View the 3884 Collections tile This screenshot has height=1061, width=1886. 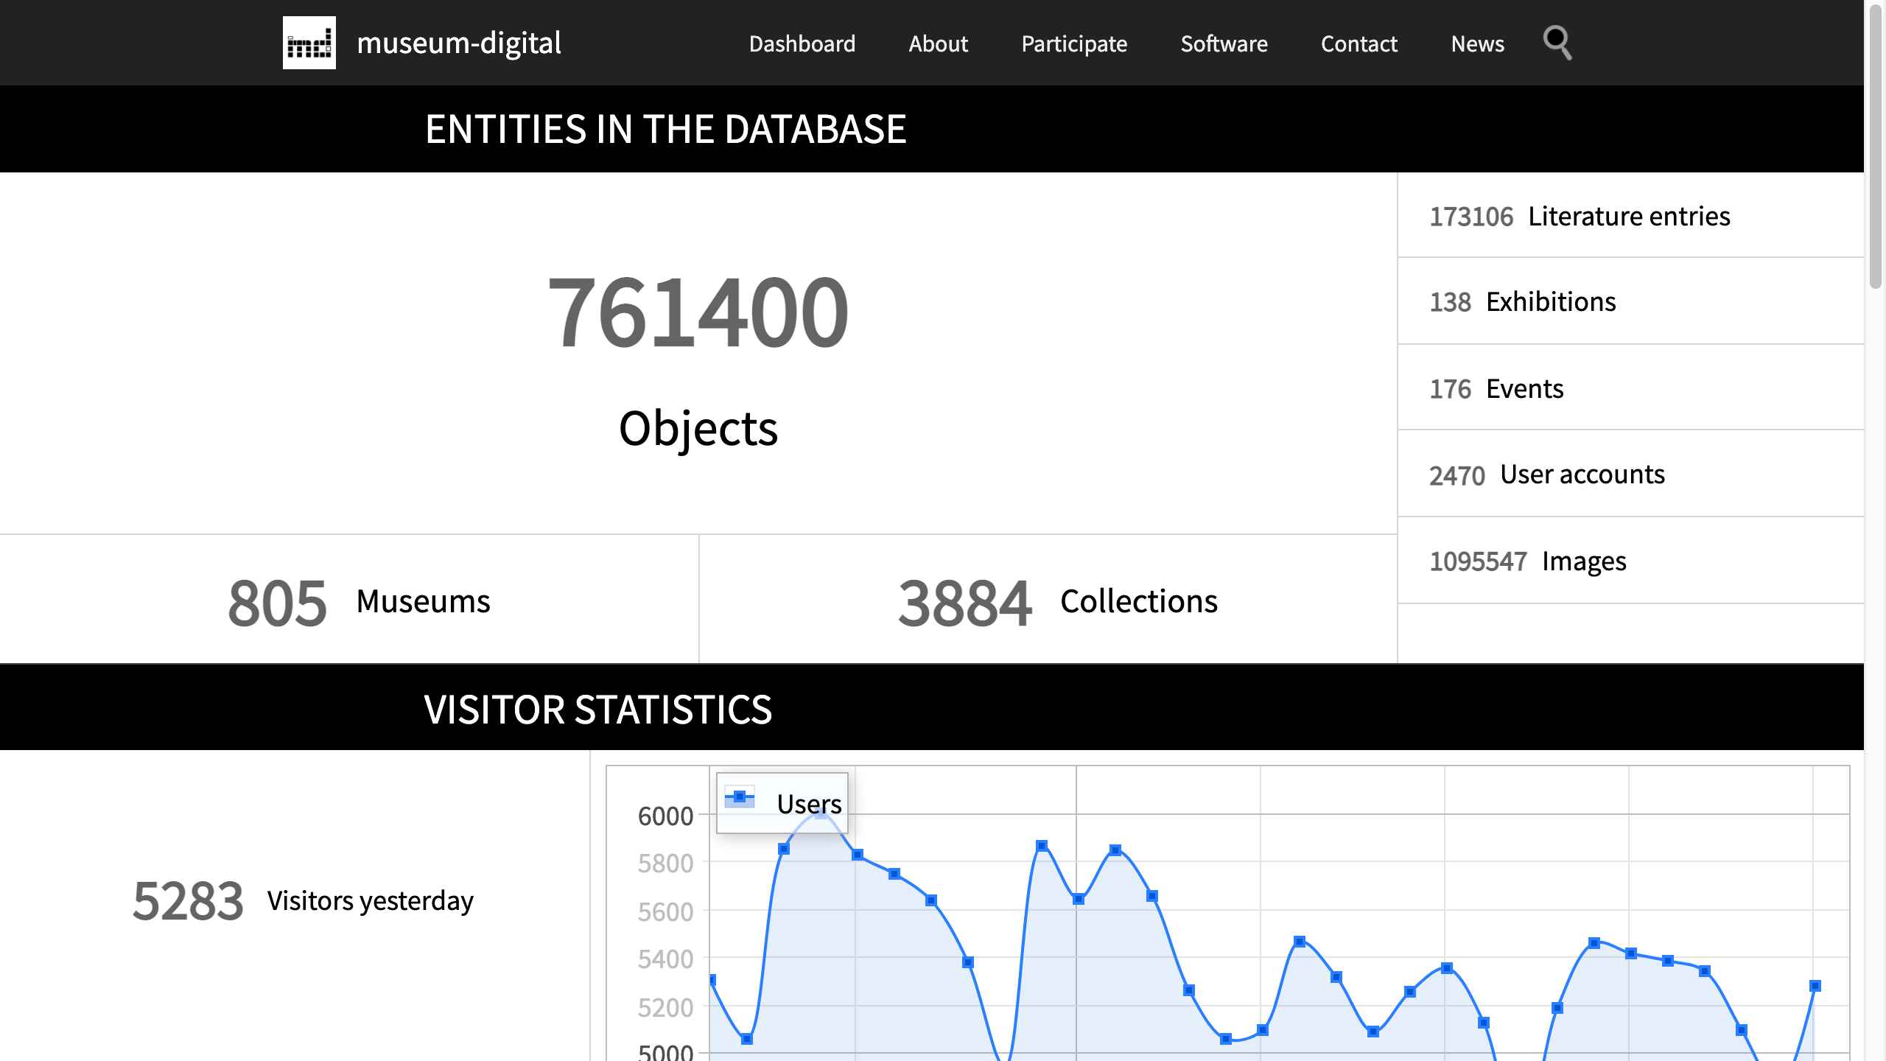click(1057, 601)
